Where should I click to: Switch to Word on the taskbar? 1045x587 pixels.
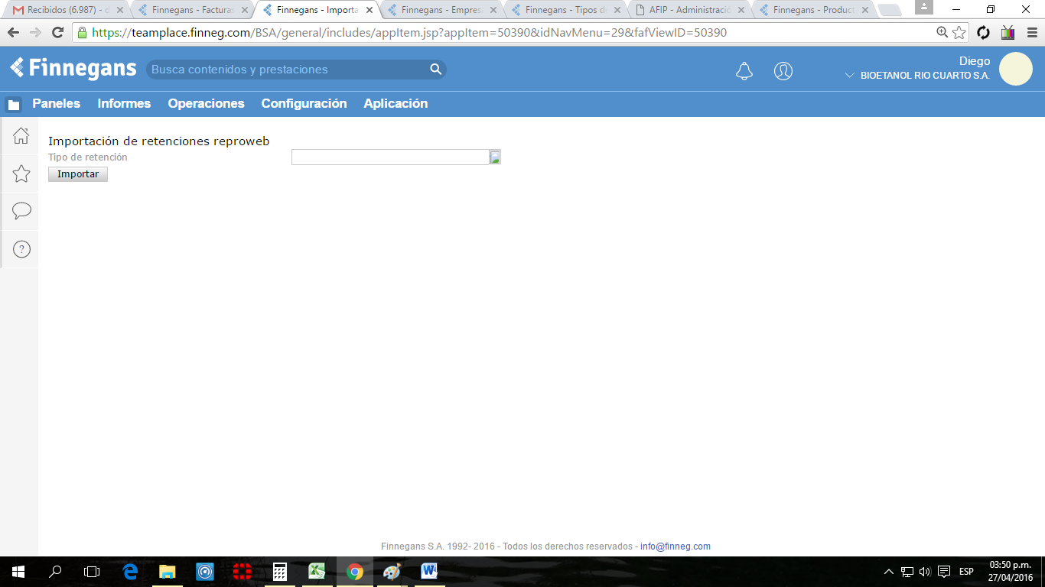[429, 572]
